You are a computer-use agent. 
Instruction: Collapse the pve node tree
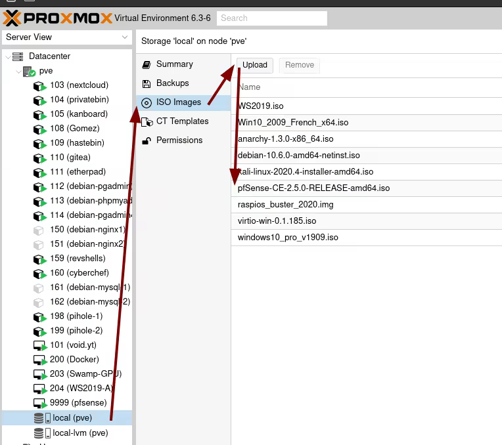pos(18,72)
